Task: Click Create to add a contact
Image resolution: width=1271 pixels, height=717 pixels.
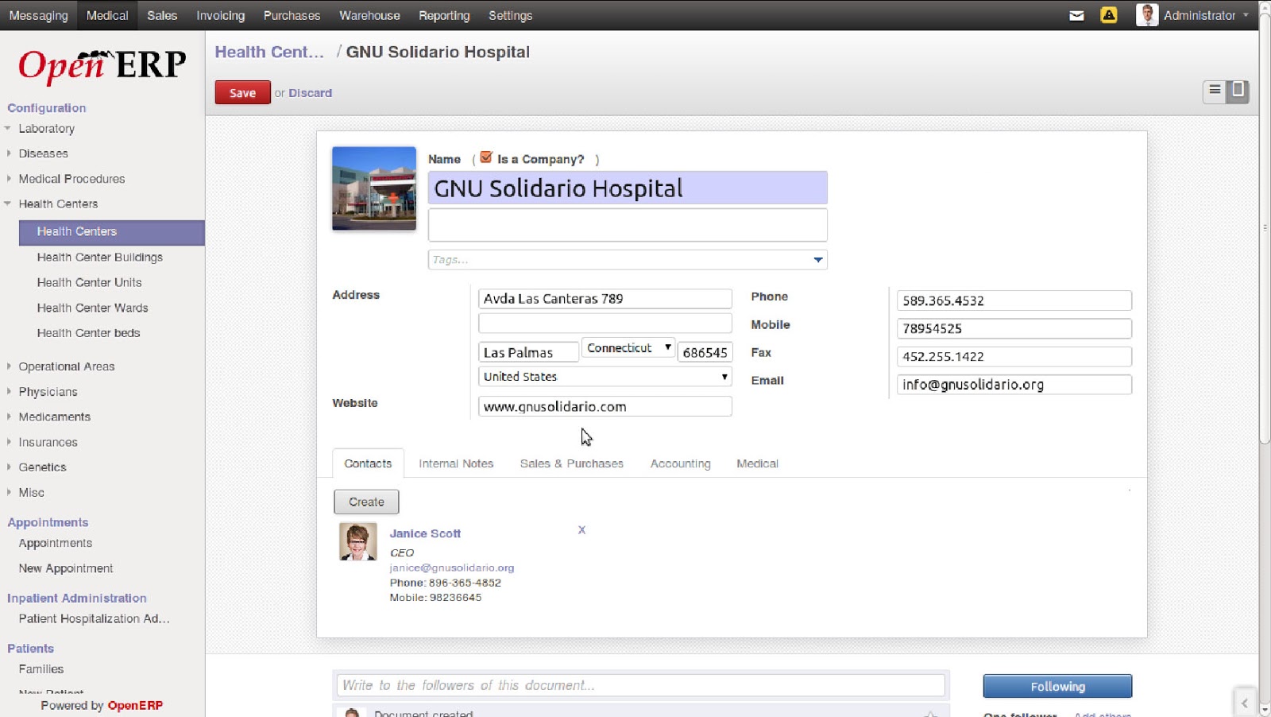Action: click(366, 502)
